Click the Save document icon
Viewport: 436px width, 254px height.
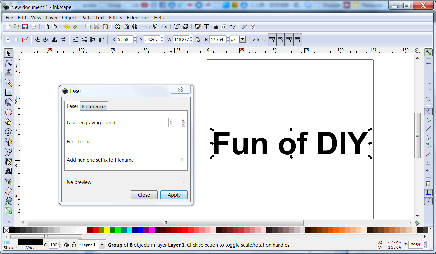coord(25,27)
